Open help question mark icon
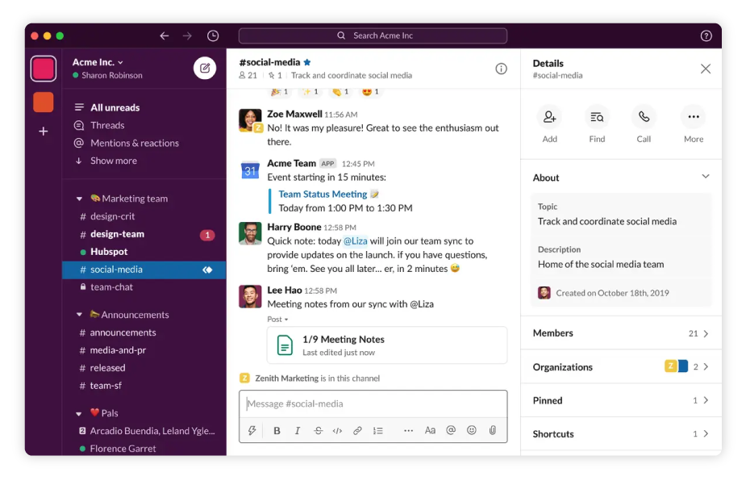The height and width of the screenshot is (481, 746). 706,36
